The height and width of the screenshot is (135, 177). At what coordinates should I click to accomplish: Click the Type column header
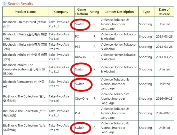[x=146, y=12]
